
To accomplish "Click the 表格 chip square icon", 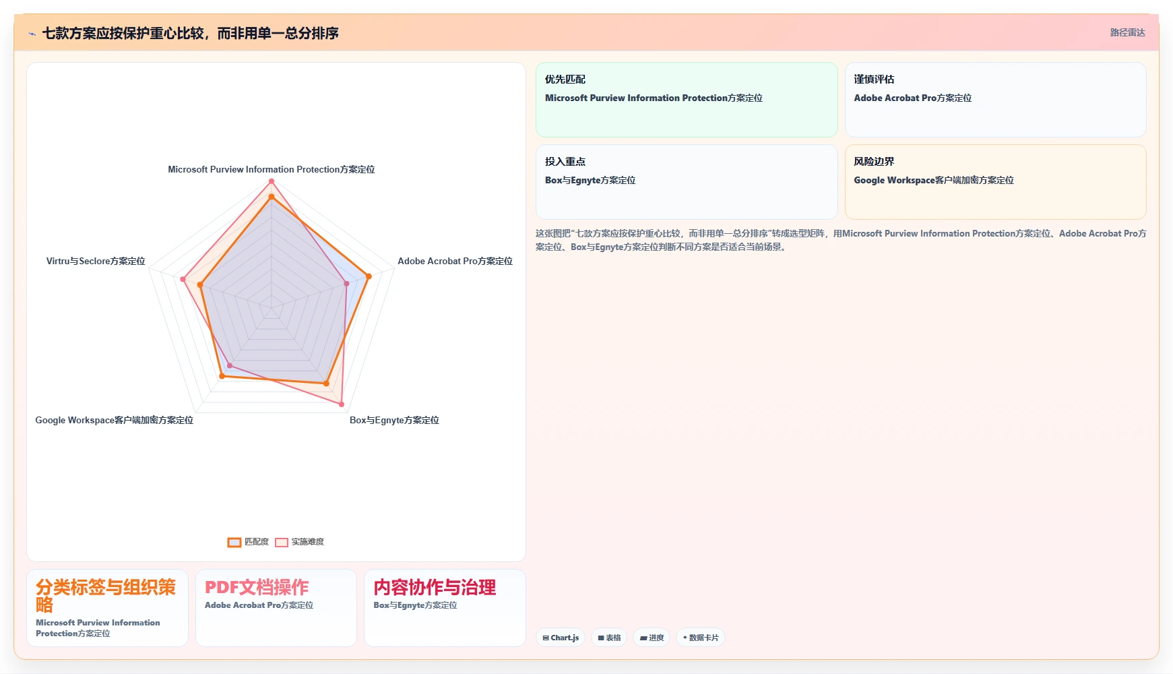I will [601, 638].
